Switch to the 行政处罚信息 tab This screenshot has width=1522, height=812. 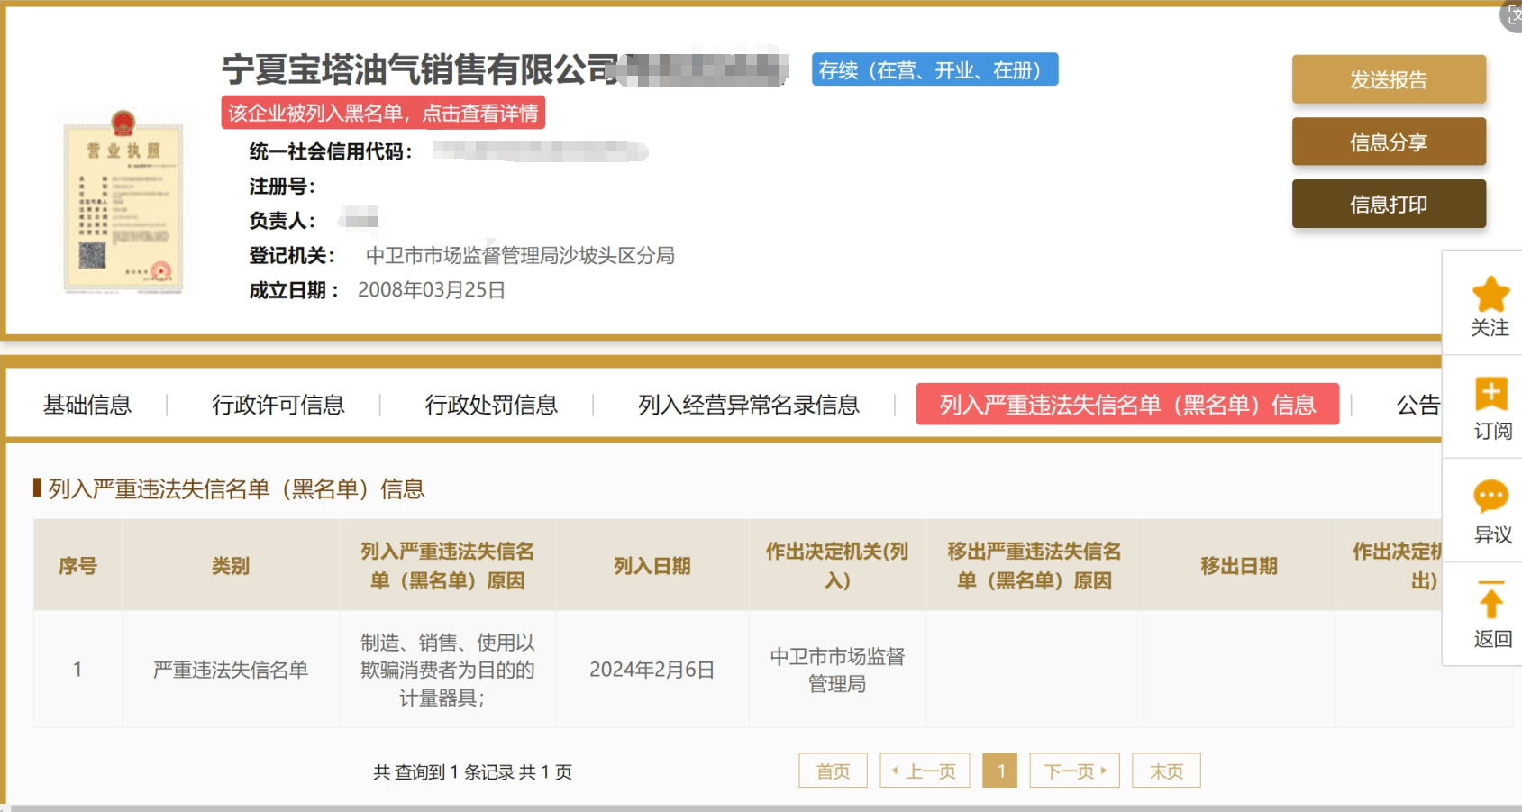(x=491, y=405)
